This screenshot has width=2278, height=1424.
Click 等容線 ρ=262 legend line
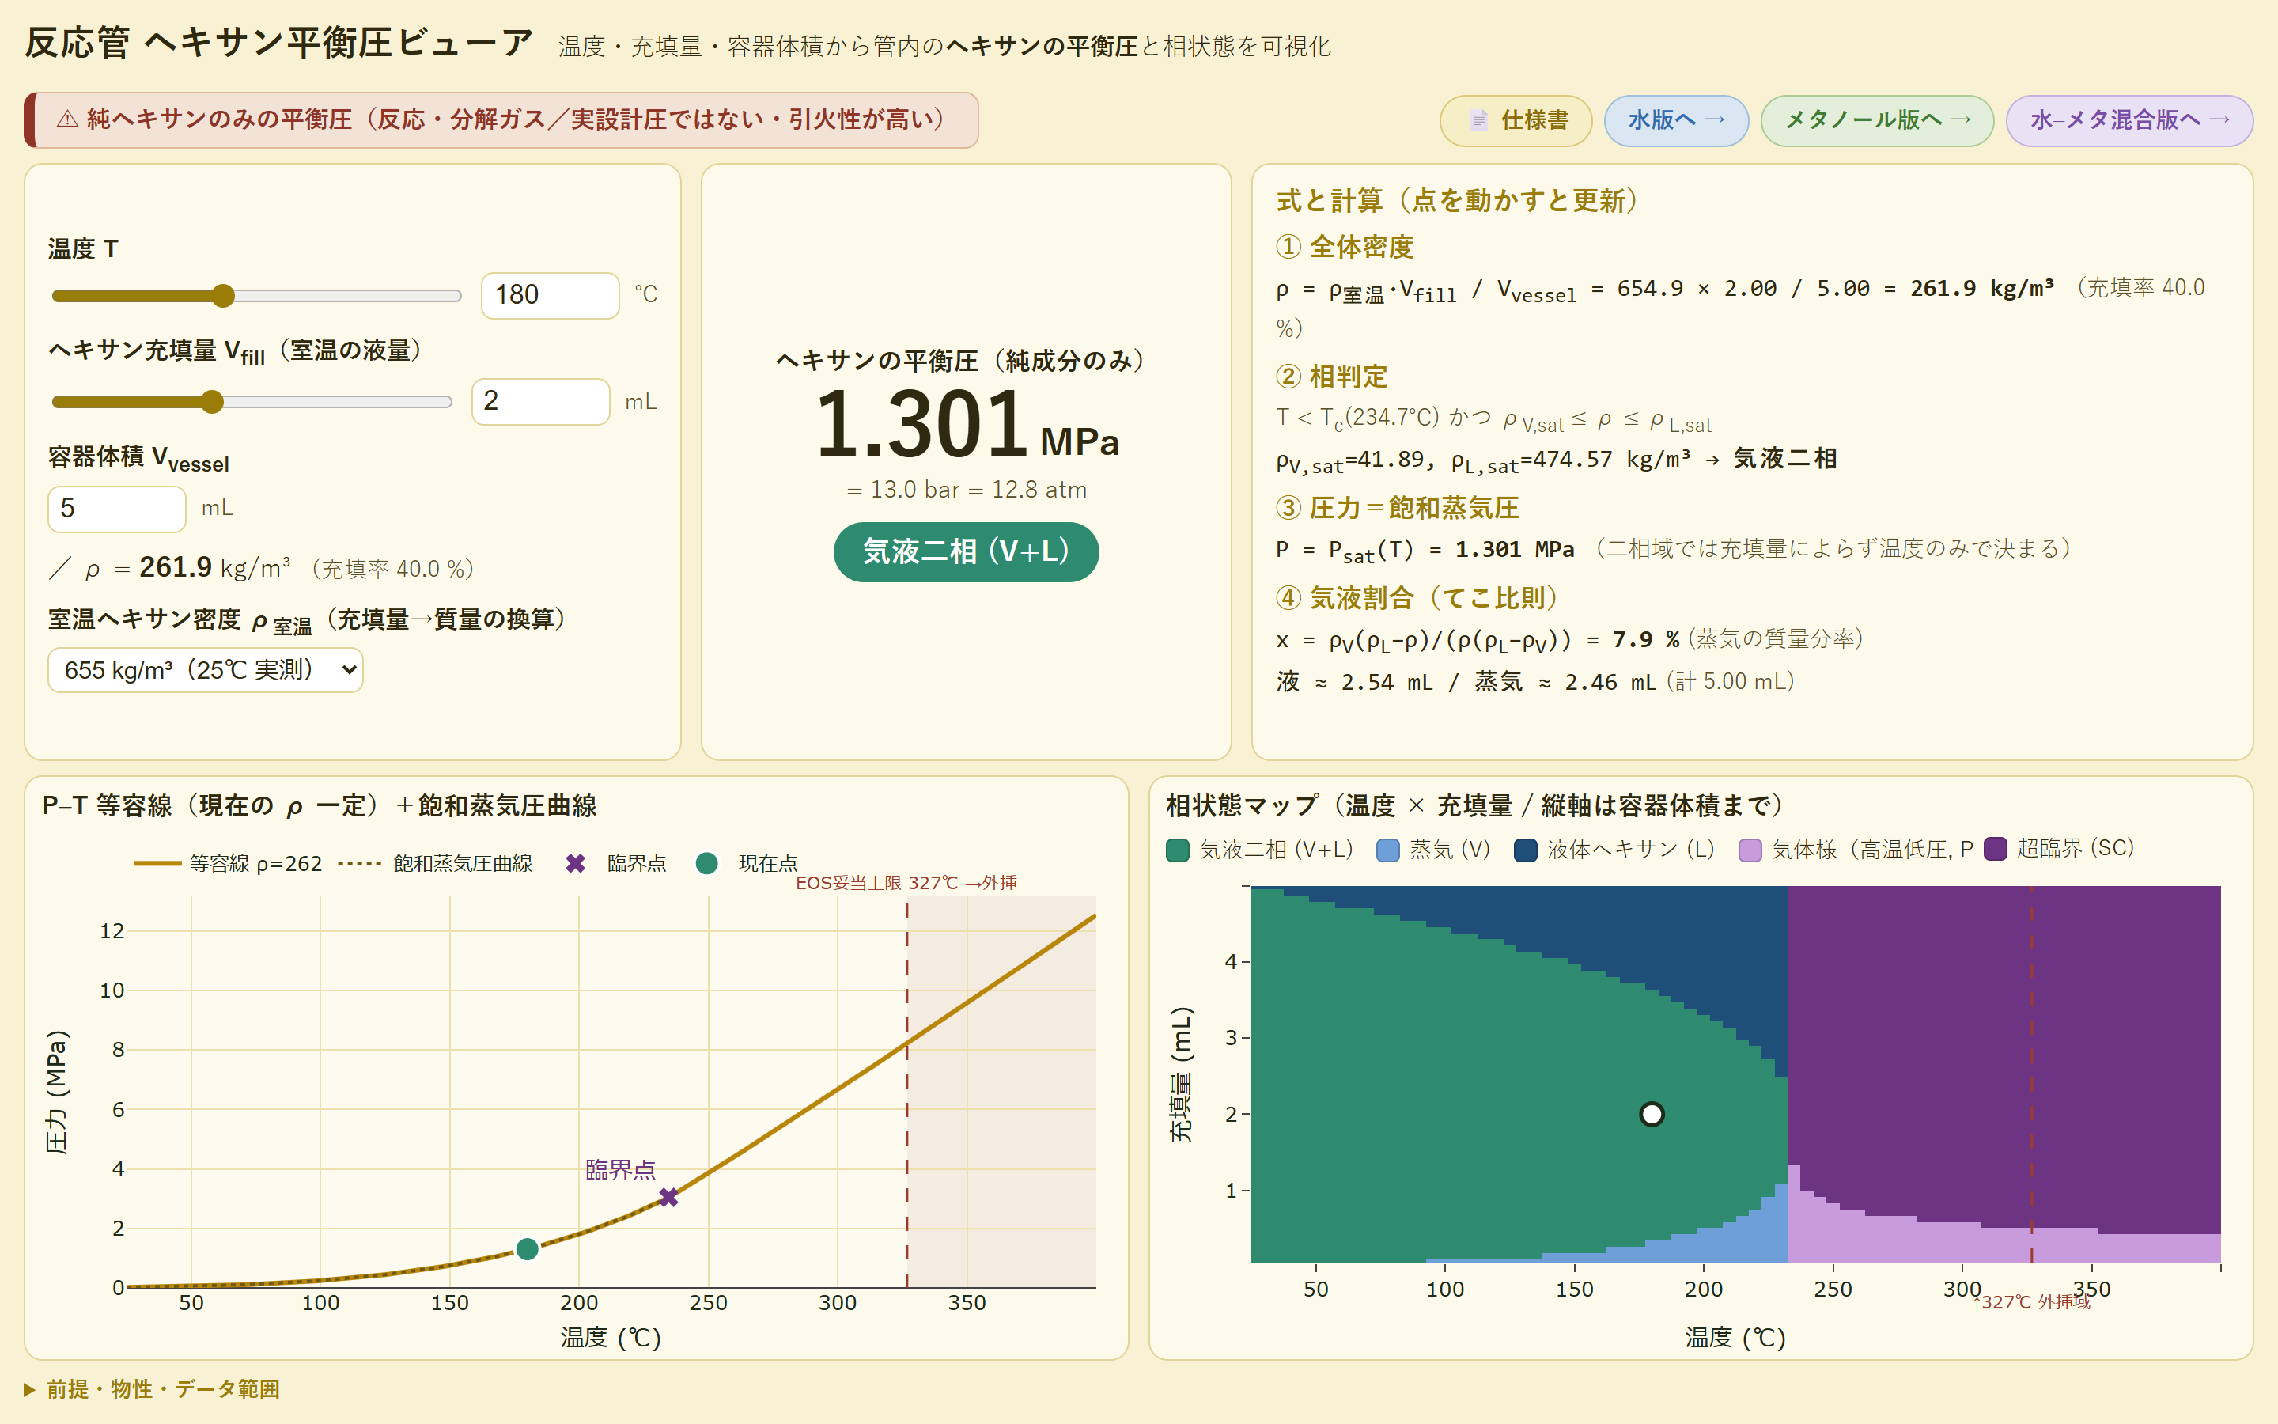pos(157,864)
